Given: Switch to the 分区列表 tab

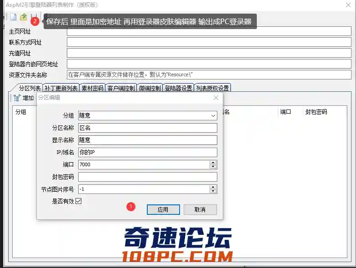Looking at the screenshot, I should [x=30, y=88].
